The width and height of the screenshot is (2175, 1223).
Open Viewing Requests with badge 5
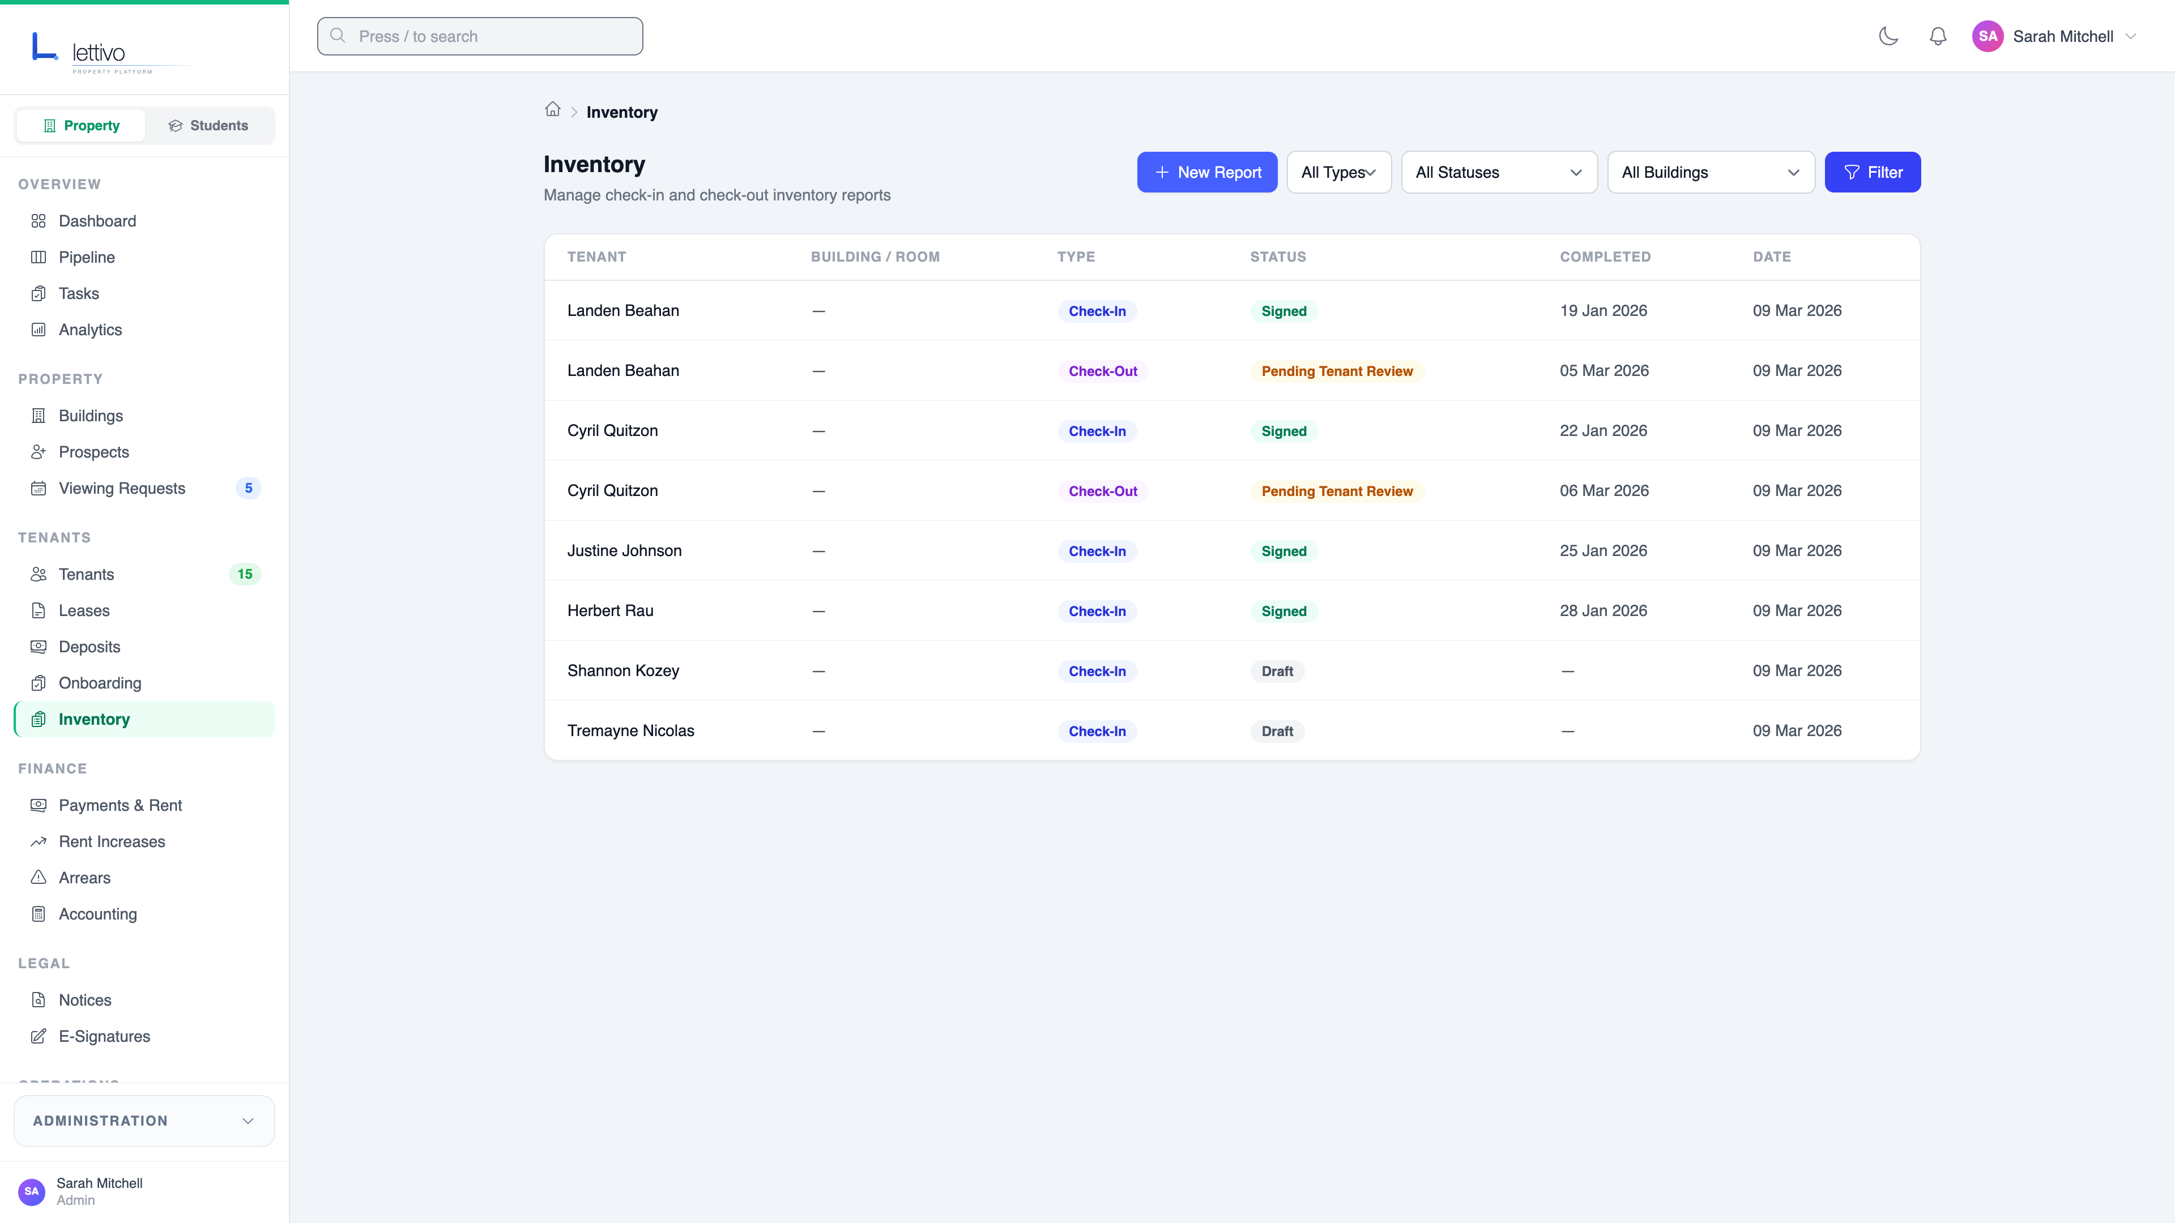[x=122, y=489]
